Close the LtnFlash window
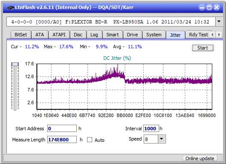The width and height of the screenshot is (226, 164). [217, 7]
